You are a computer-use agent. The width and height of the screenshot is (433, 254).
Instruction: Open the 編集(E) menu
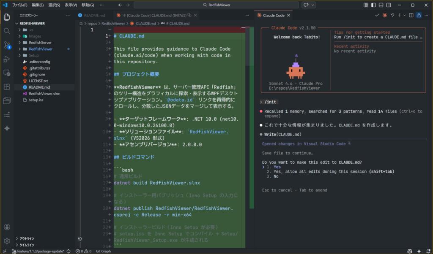(38, 5)
